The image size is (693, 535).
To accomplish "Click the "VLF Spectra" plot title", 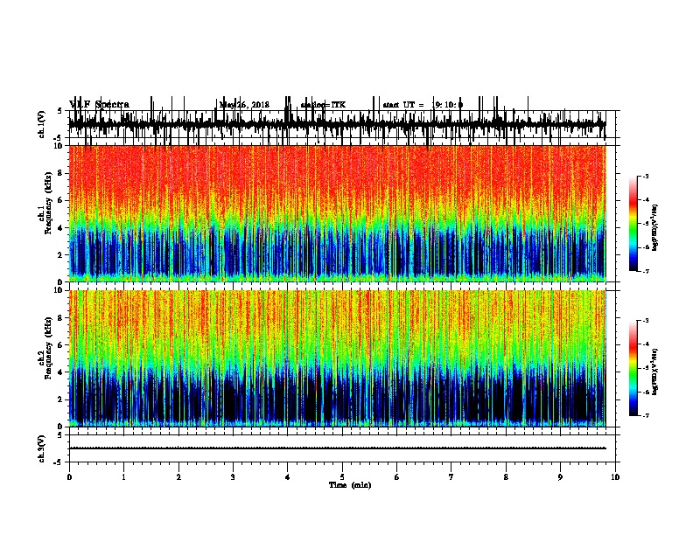I will pos(99,105).
